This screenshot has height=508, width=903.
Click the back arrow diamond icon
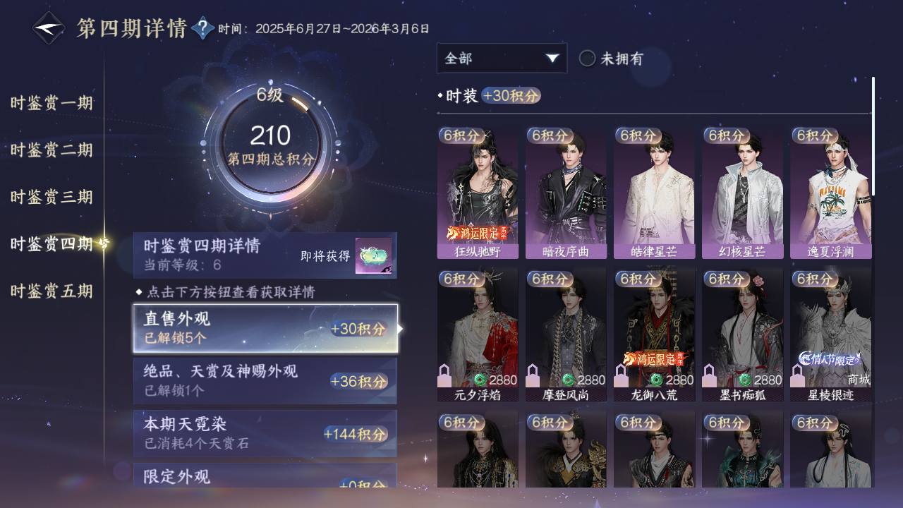49,28
